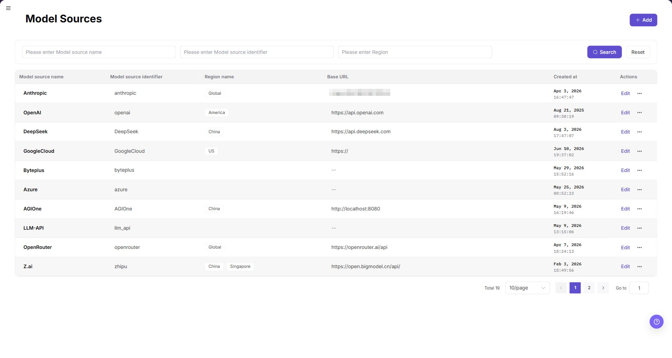
Task: Click the Global tag in Anthropic row
Action: coord(215,93)
